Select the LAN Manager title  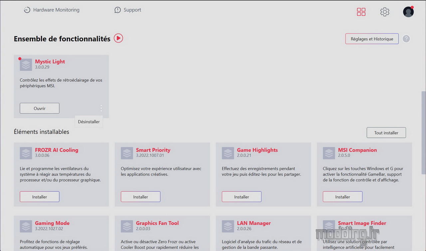click(254, 223)
